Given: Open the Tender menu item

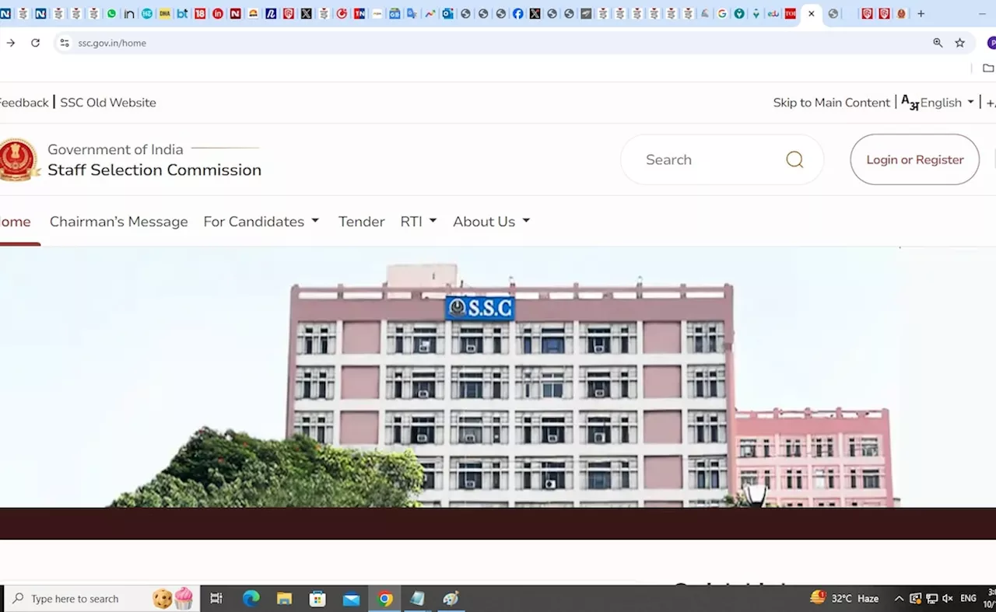Looking at the screenshot, I should click(361, 222).
